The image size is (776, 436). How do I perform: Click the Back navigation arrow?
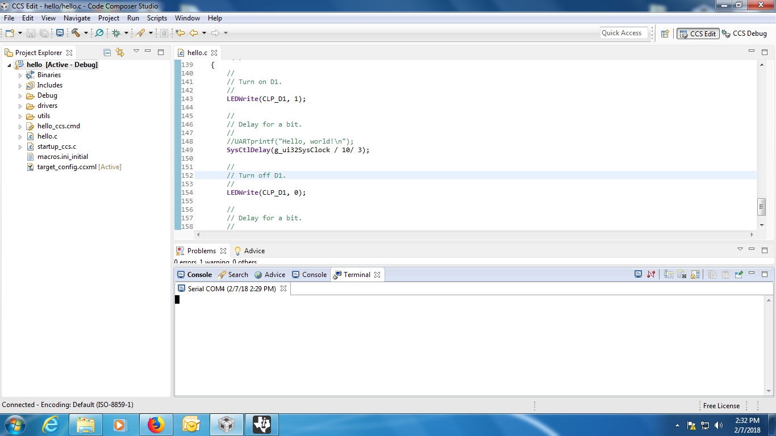coord(194,33)
